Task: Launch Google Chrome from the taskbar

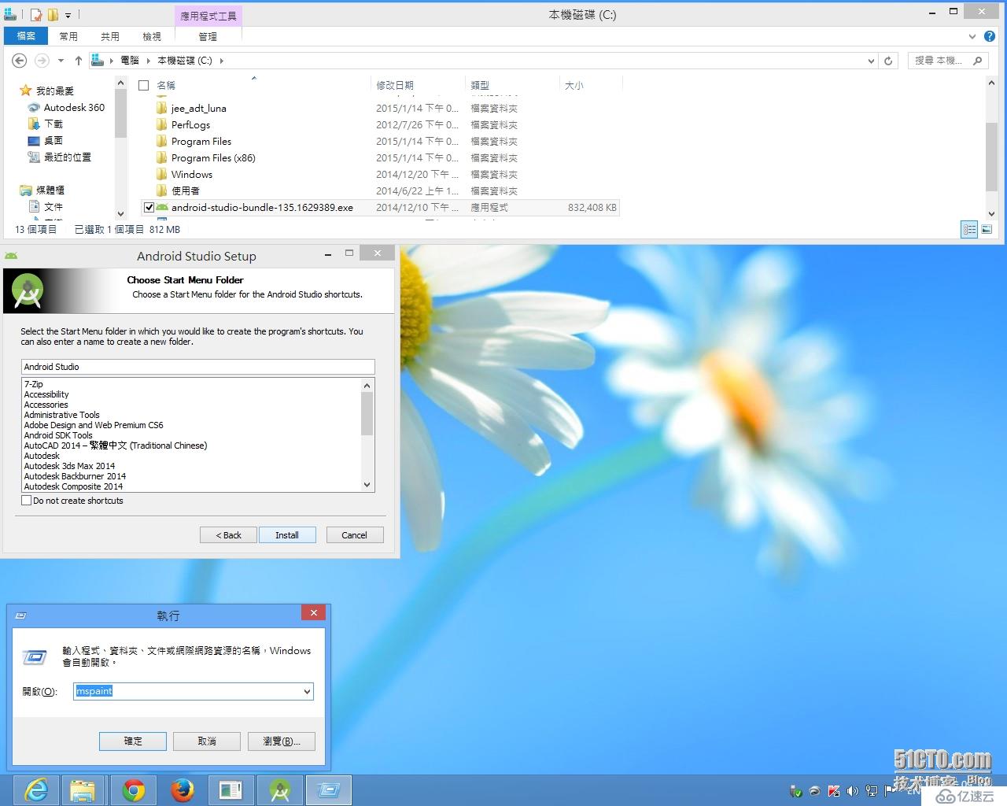Action: pyautogui.click(x=133, y=790)
